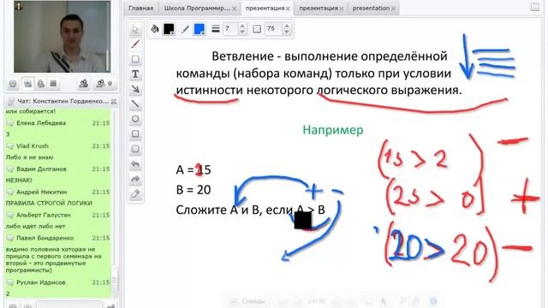Viewport: 548px width, 308px height.
Task: Select the arrow pointer tool
Action: click(x=135, y=29)
